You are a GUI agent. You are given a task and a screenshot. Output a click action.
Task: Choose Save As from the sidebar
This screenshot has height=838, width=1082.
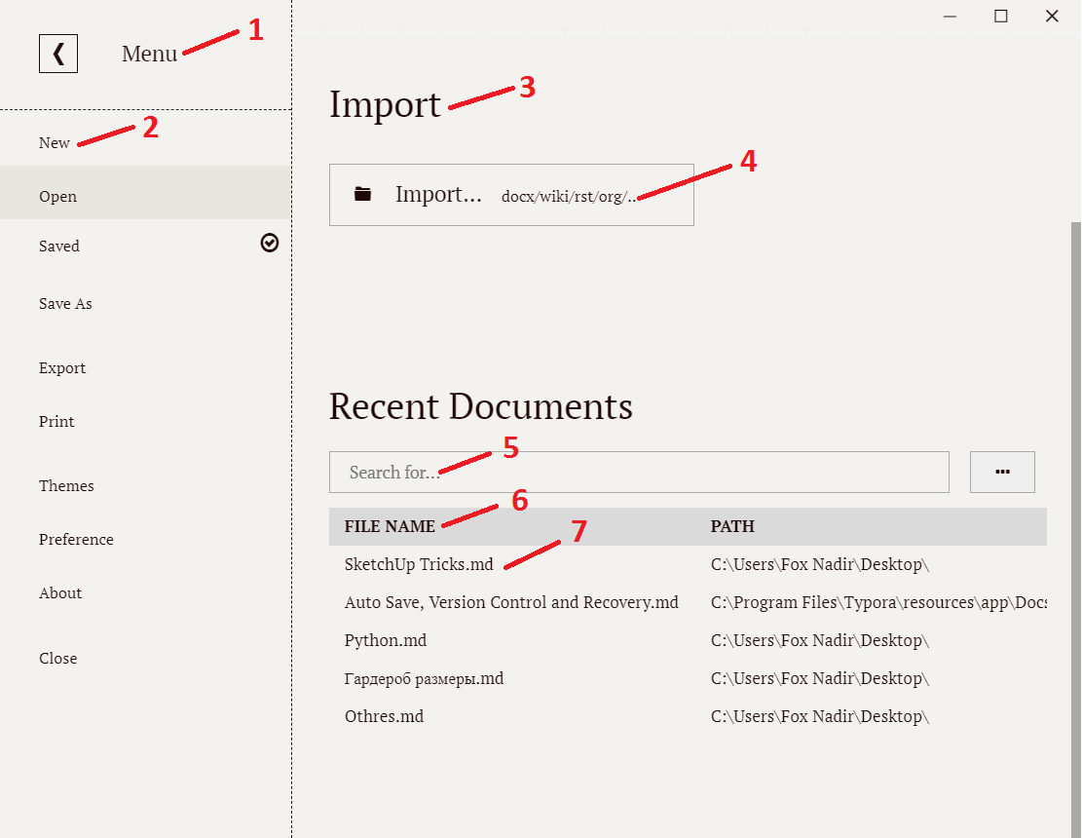click(64, 303)
